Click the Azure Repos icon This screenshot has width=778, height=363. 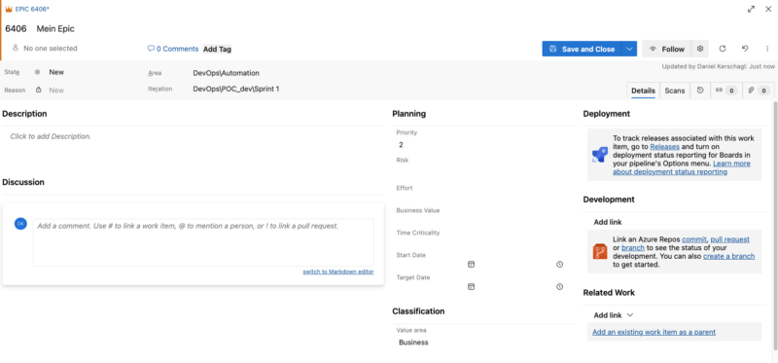pos(599,251)
